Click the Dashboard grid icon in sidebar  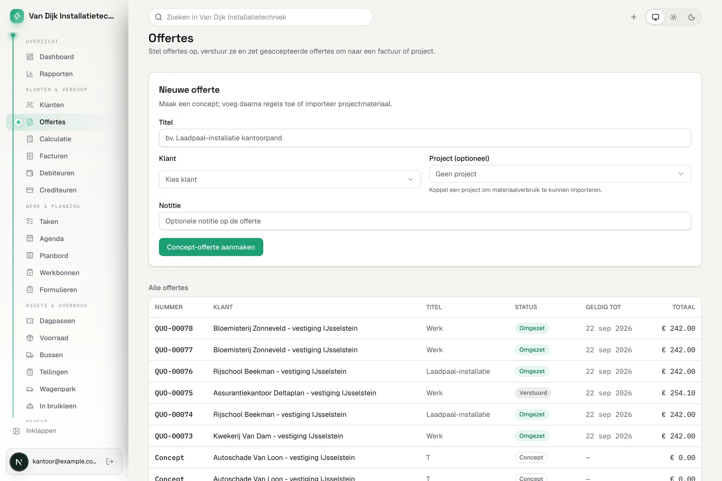point(30,57)
